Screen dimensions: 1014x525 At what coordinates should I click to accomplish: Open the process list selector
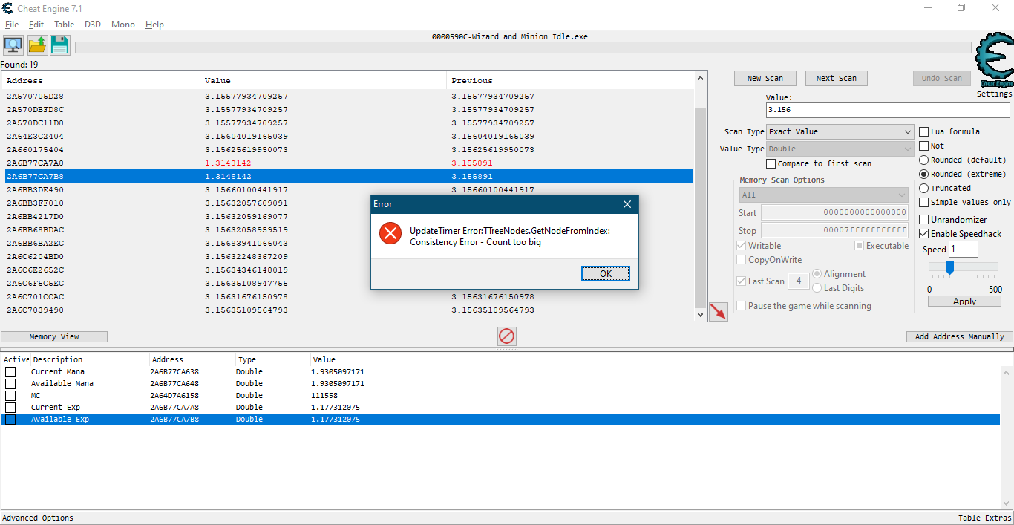(13, 45)
